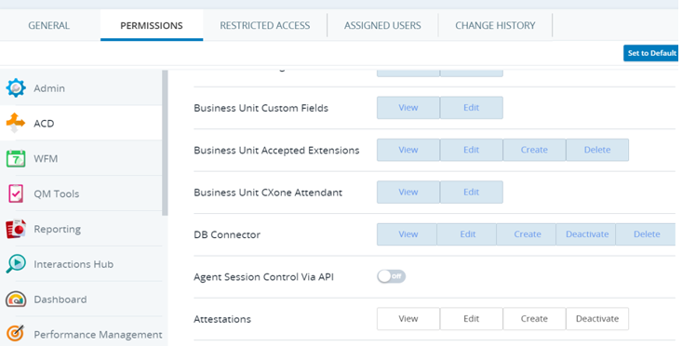Open the Admin permissions category
The height and width of the screenshot is (346, 682).
pyautogui.click(x=81, y=87)
